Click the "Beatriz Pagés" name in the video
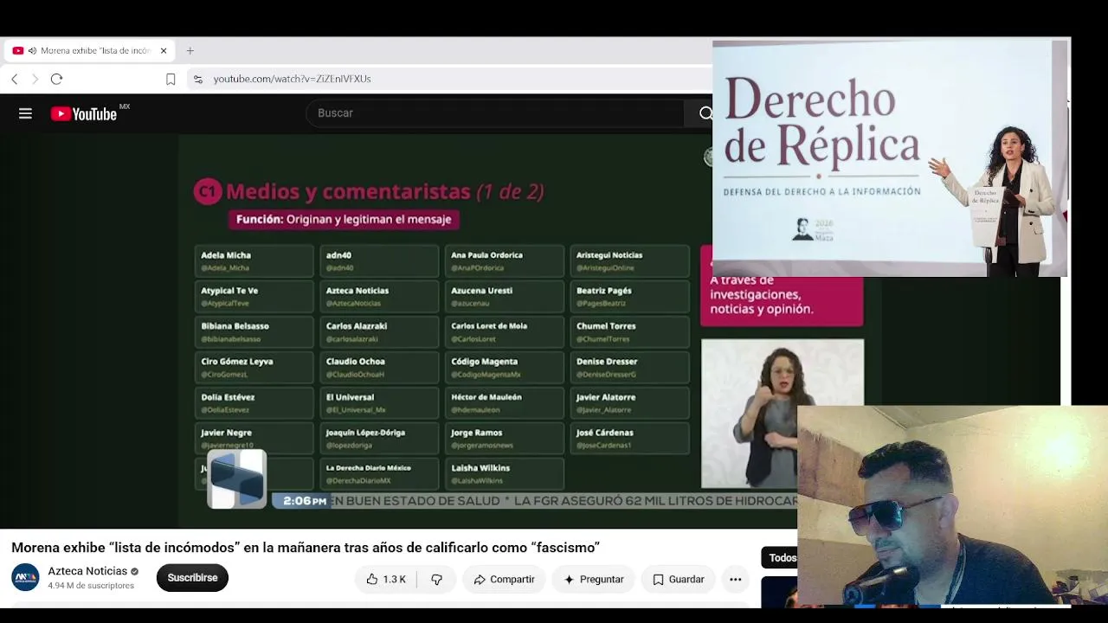The height and width of the screenshot is (623, 1108). click(604, 291)
